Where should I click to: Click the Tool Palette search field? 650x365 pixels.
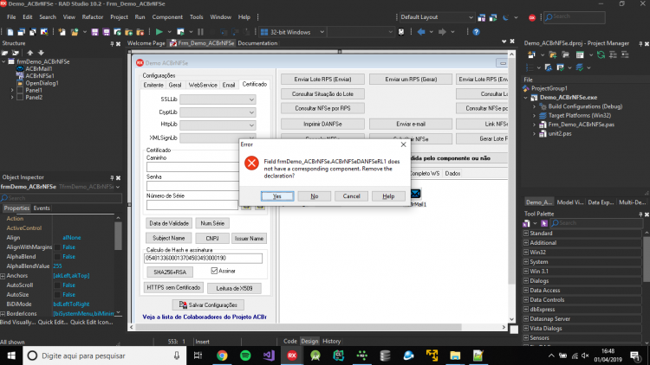pos(596,223)
